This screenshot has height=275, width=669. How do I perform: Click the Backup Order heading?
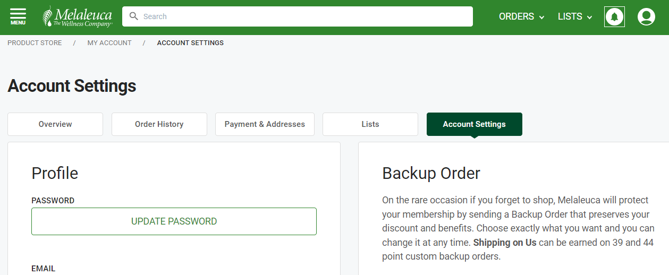pos(431,173)
